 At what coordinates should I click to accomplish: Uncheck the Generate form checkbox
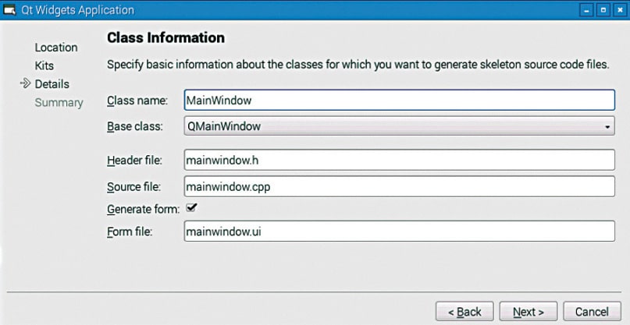tap(191, 208)
